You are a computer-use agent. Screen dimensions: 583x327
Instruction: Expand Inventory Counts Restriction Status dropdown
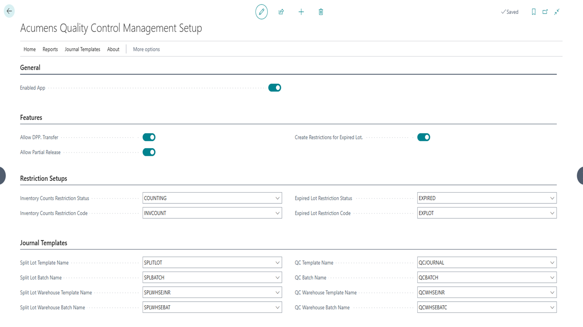click(x=277, y=198)
